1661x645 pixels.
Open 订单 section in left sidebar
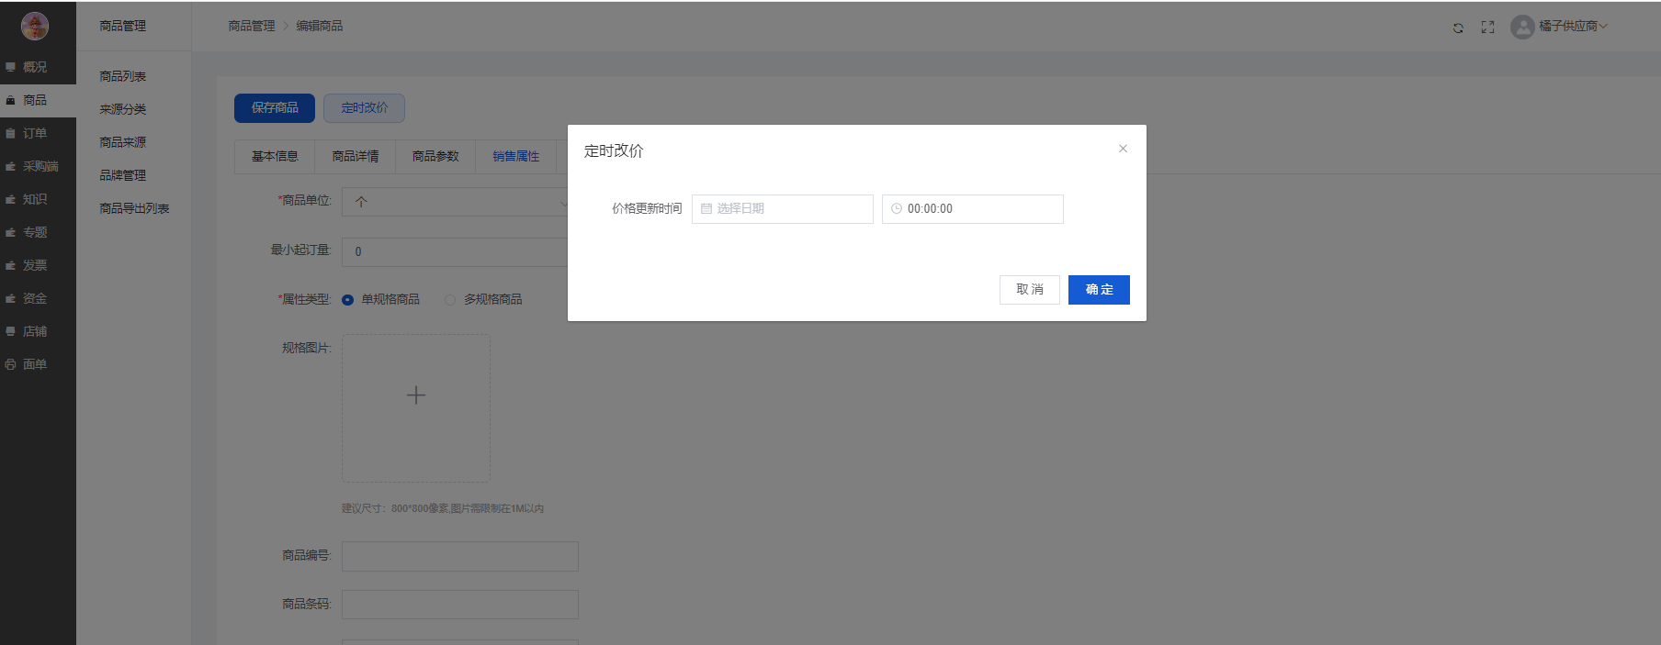pyautogui.click(x=35, y=133)
